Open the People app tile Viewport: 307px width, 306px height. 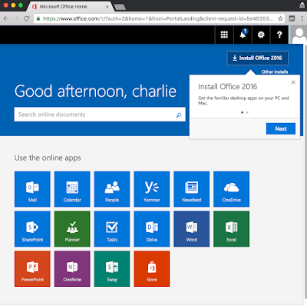112,189
